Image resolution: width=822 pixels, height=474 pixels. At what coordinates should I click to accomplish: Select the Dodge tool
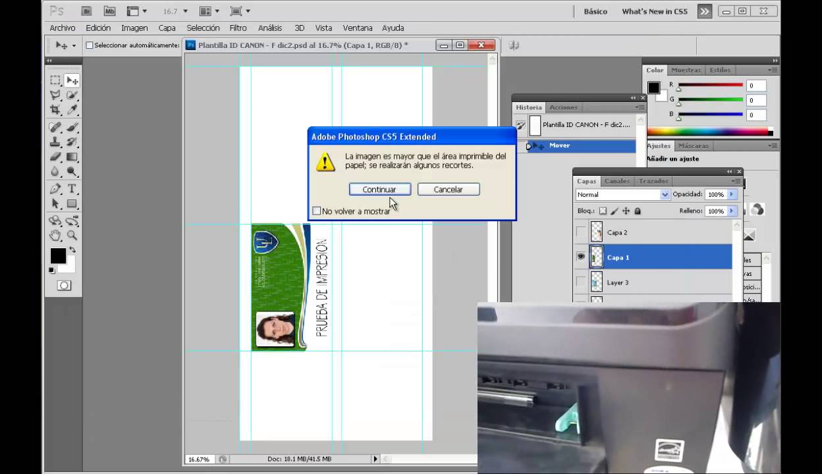click(72, 172)
